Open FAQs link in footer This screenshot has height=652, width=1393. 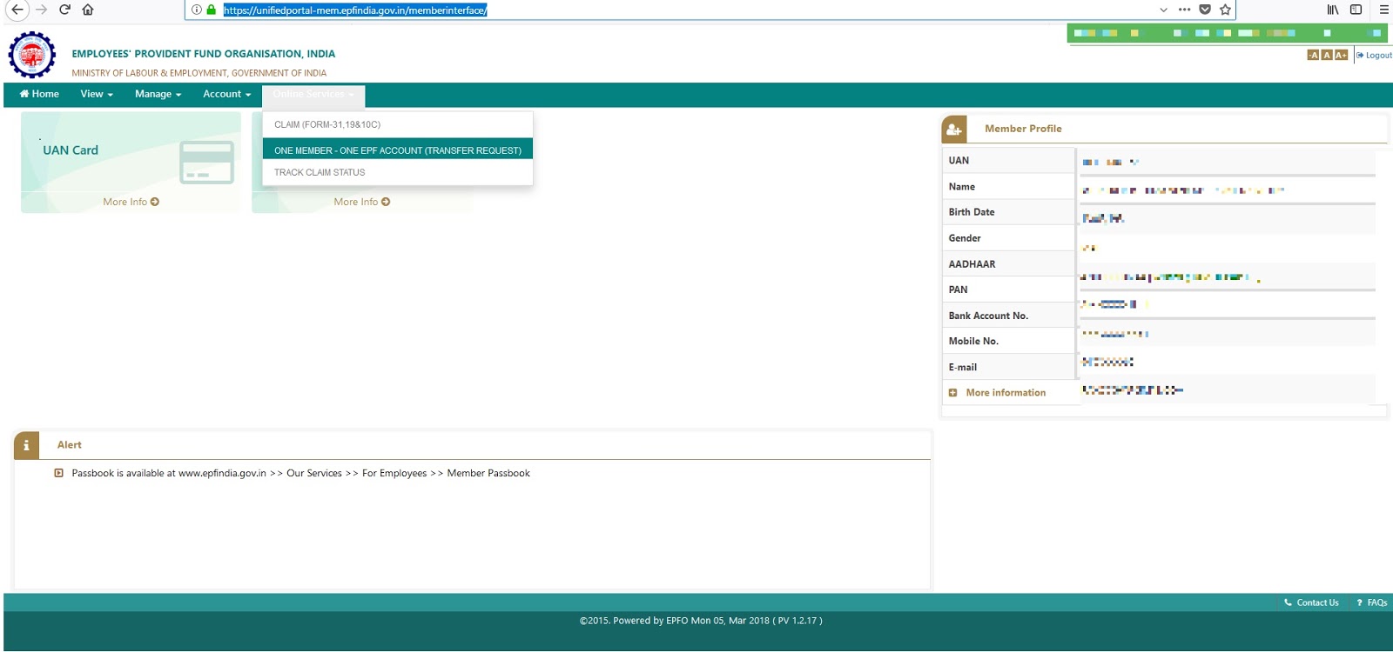tap(1372, 602)
